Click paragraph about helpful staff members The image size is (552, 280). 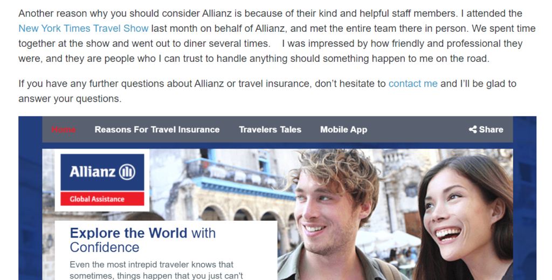pyautogui.click(x=277, y=36)
